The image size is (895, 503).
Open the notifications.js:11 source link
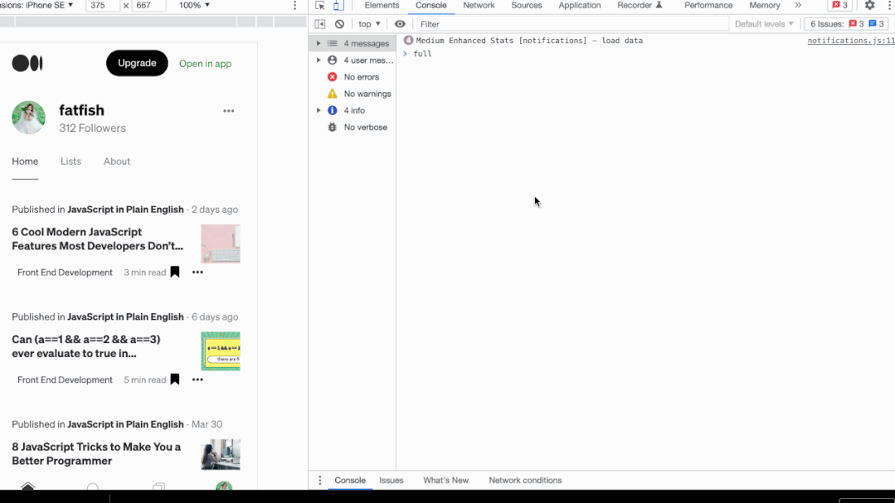pyautogui.click(x=851, y=41)
